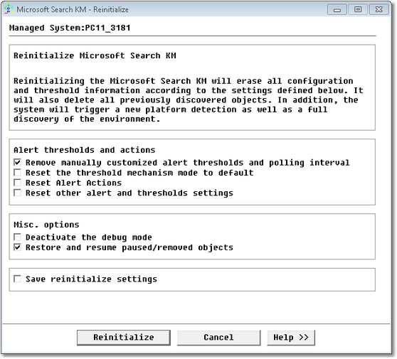
Task: Uncheck Restore and resume paused/removed objects
Action: click(x=18, y=247)
